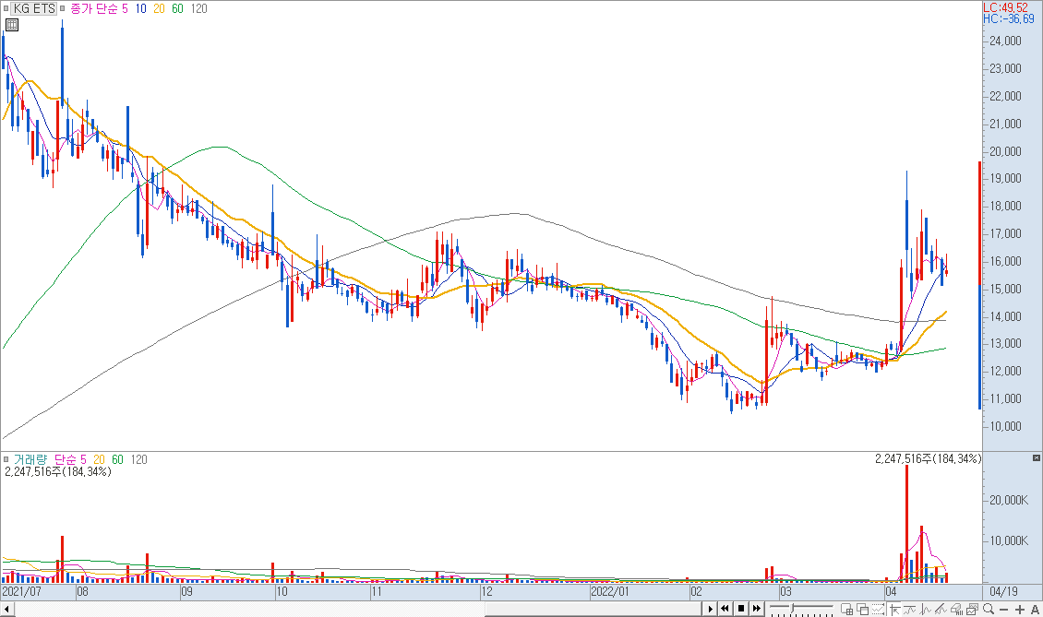This screenshot has height=617, width=1043.
Task: Rewind the chart replay
Action: tap(725, 609)
